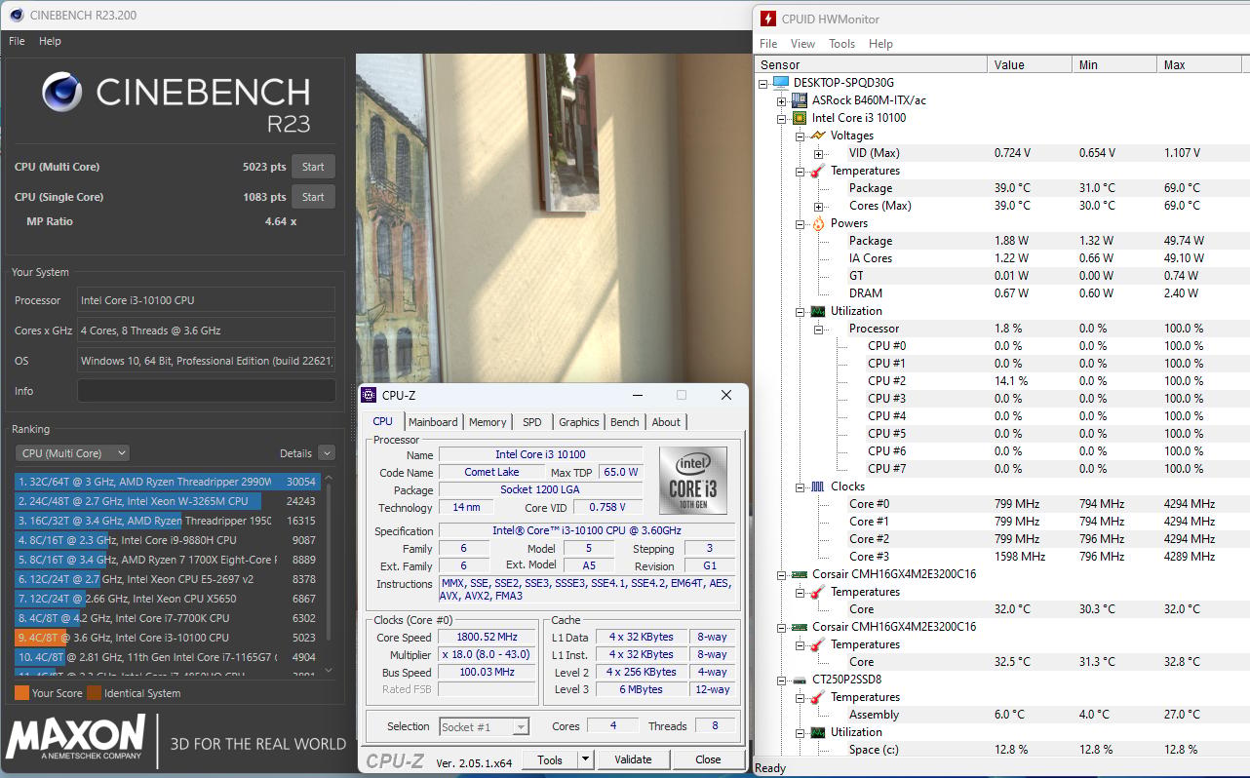Viewport: 1250px width, 778px height.
Task: Switch to CPU-Z Mainboard tab
Action: coord(433,422)
